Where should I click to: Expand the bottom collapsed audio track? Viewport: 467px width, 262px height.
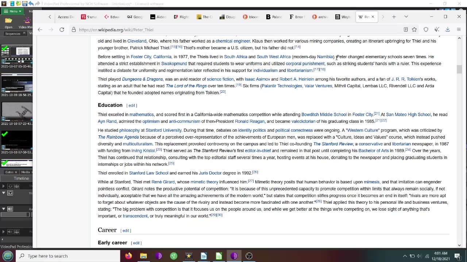(x=4, y=231)
